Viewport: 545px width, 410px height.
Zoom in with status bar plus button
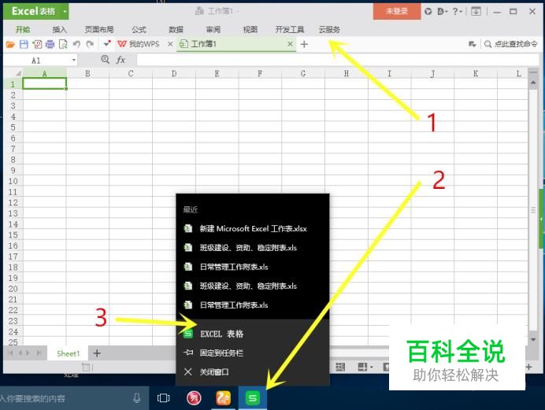(x=529, y=367)
